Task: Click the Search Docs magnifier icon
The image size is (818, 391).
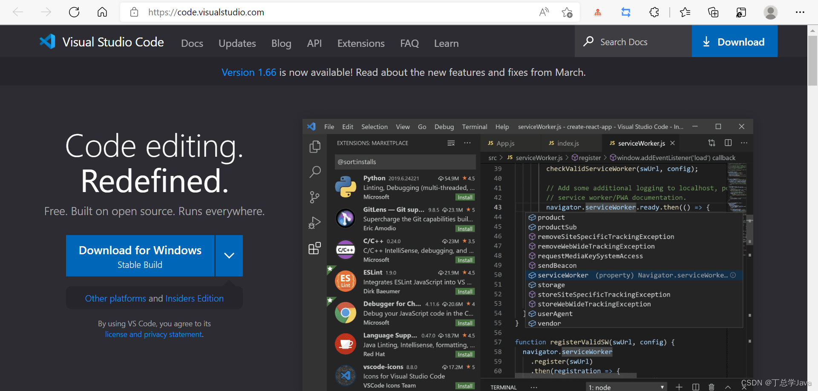Action: (588, 41)
